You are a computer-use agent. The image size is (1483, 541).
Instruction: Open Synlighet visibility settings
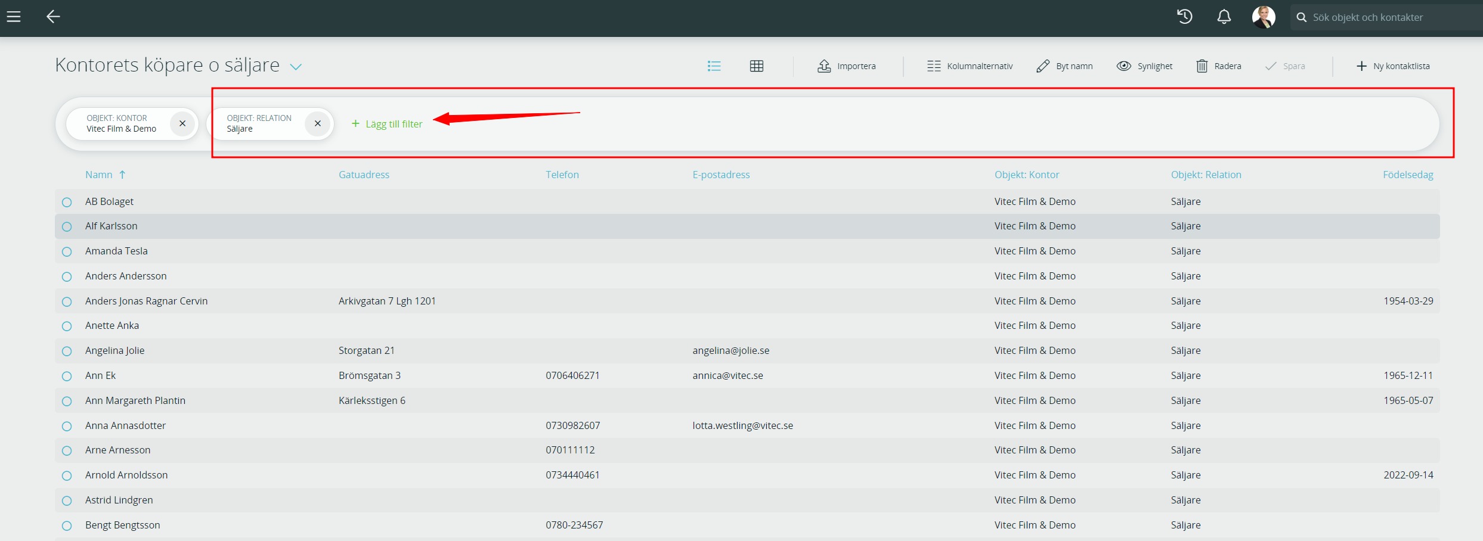pos(1145,66)
